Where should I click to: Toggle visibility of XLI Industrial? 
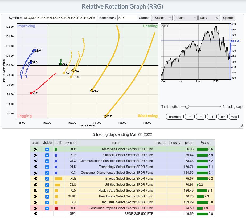pos(47,203)
